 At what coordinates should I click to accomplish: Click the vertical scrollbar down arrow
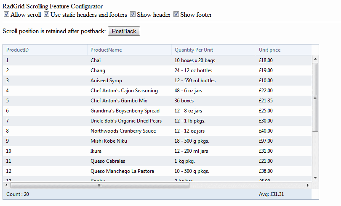click(315, 178)
